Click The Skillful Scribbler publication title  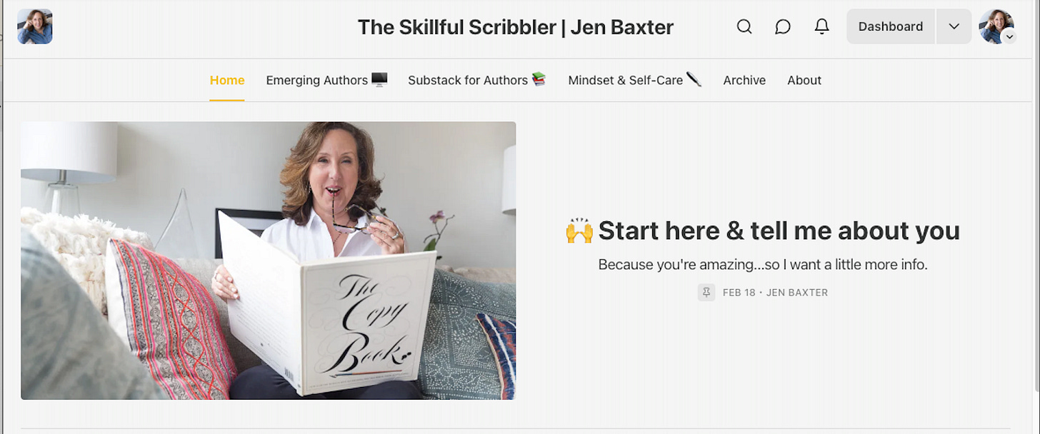[x=516, y=27]
